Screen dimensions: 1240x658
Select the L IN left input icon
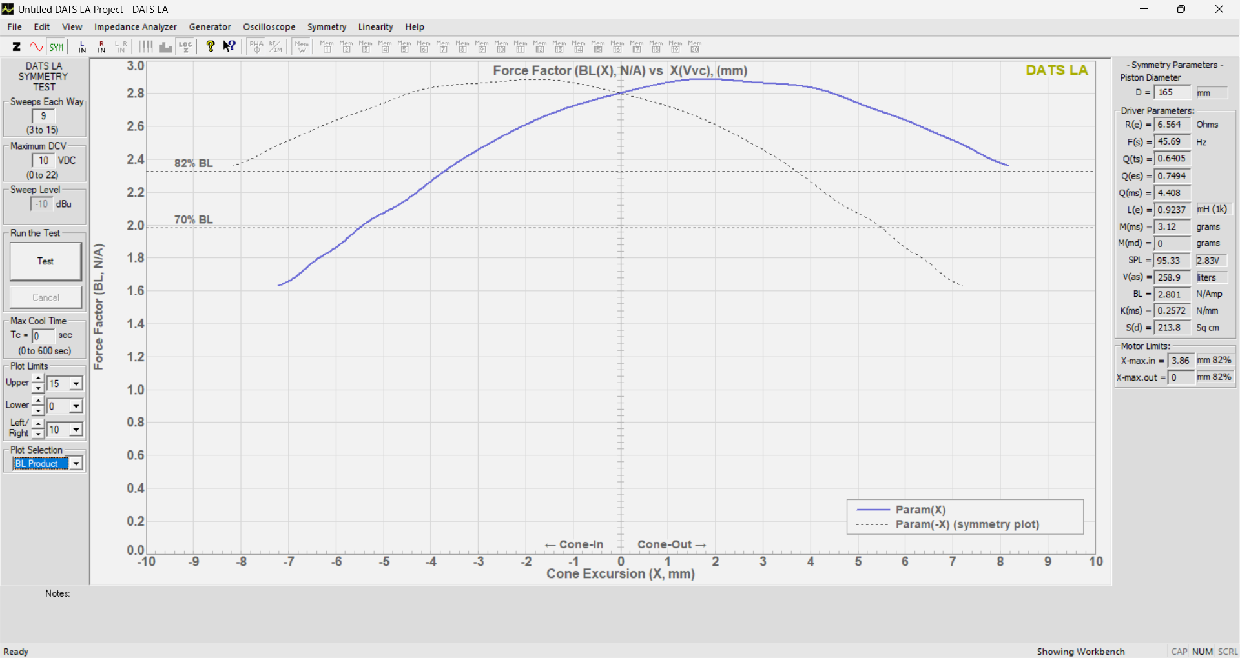82,46
